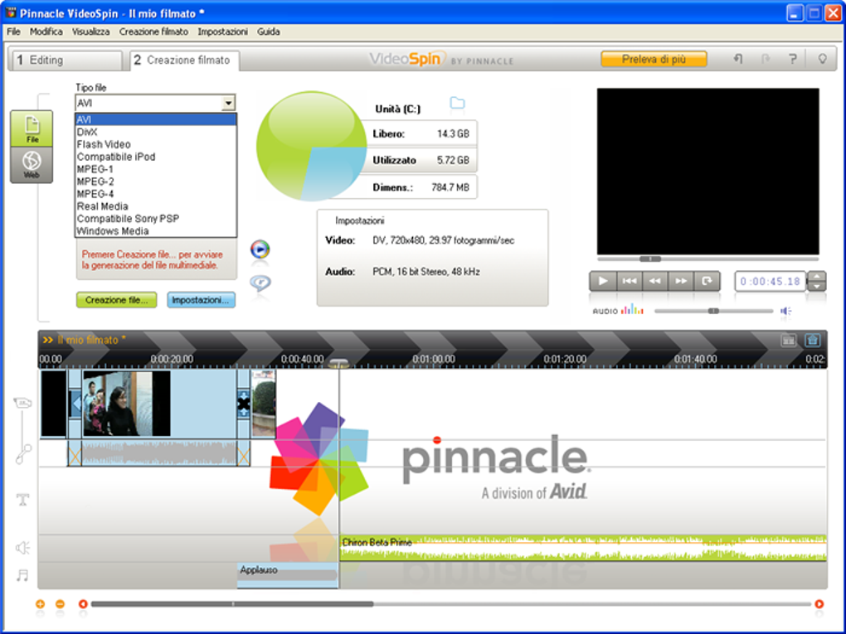This screenshot has height=634, width=846.
Task: Click the undo arrow icon
Action: [x=738, y=59]
